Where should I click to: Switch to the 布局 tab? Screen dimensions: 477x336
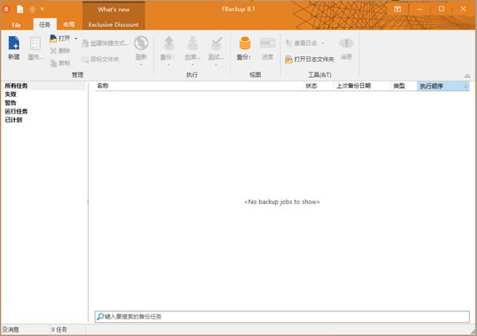(x=69, y=25)
